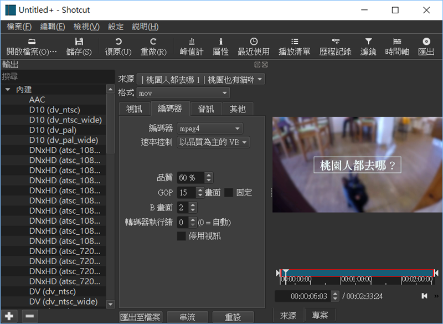Image resolution: width=443 pixels, height=324 pixels.
Task: Enable the 固定 fixed GOP checkbox
Action: coord(229,193)
